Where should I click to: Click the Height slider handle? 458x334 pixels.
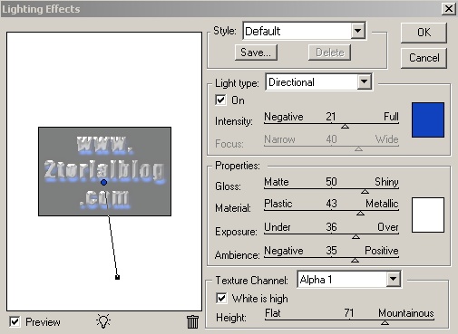tap(385, 322)
